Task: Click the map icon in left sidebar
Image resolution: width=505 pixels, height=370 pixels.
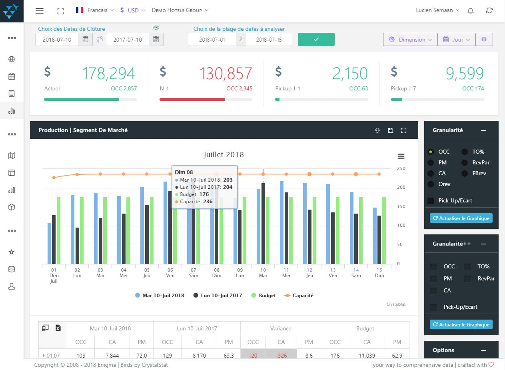Action: [x=12, y=155]
